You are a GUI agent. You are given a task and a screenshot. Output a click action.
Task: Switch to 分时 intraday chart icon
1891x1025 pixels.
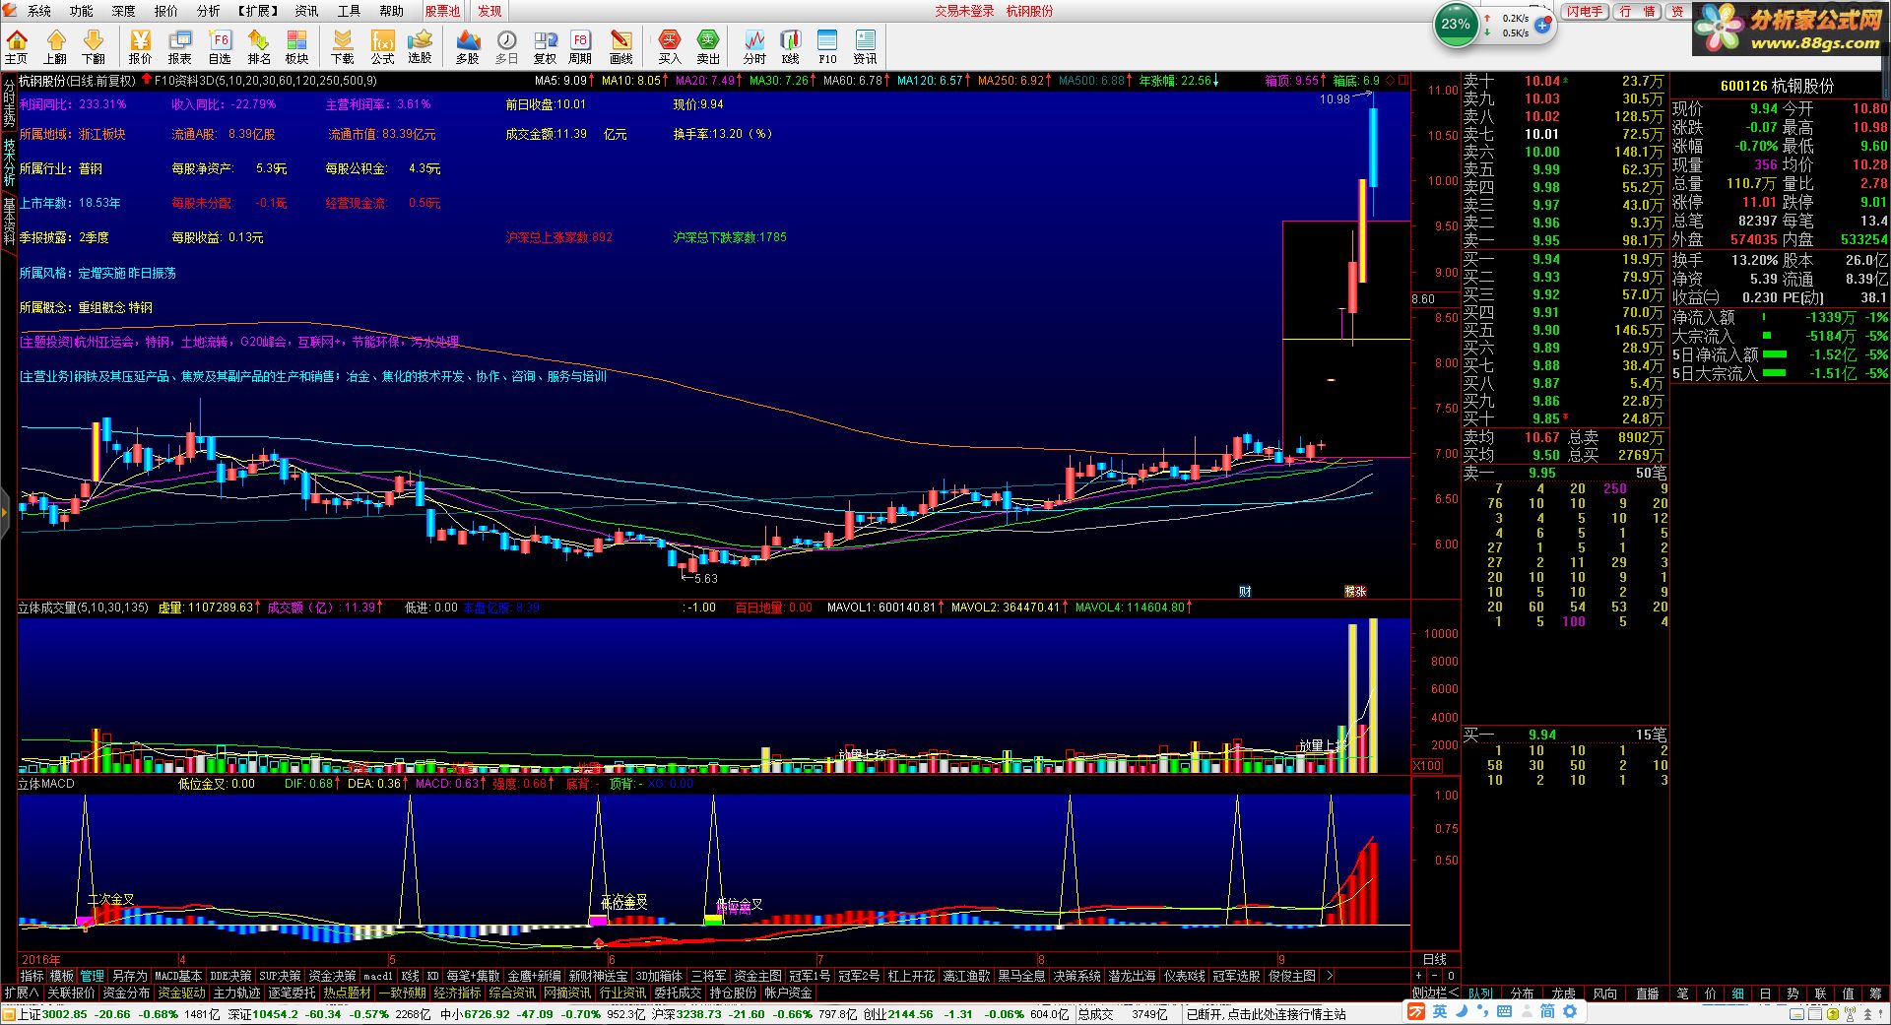(754, 46)
